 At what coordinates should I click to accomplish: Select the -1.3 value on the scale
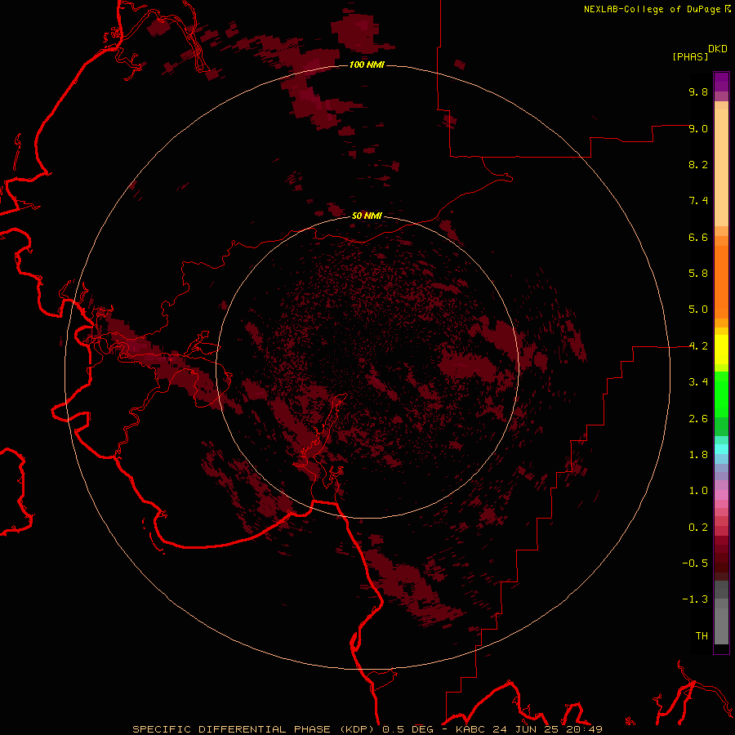(695, 599)
